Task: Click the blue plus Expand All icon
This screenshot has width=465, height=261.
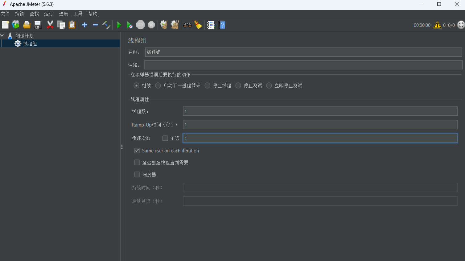Action: pos(84,25)
